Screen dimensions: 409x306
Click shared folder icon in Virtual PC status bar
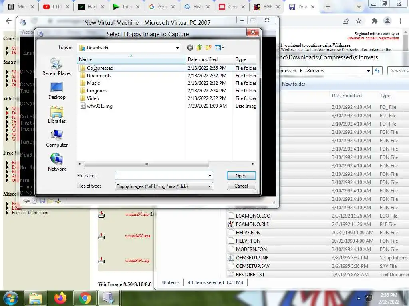(x=50, y=201)
